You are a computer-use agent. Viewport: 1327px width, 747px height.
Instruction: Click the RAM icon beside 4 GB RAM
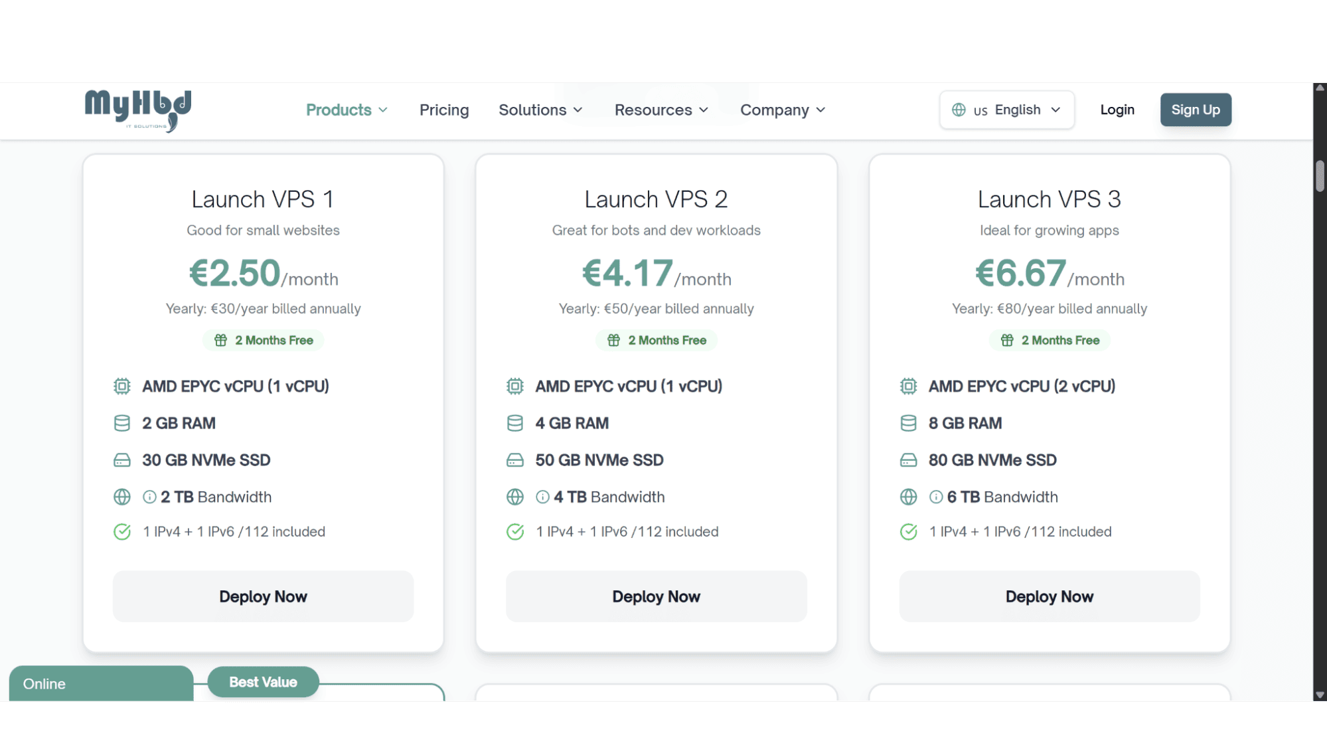point(515,424)
